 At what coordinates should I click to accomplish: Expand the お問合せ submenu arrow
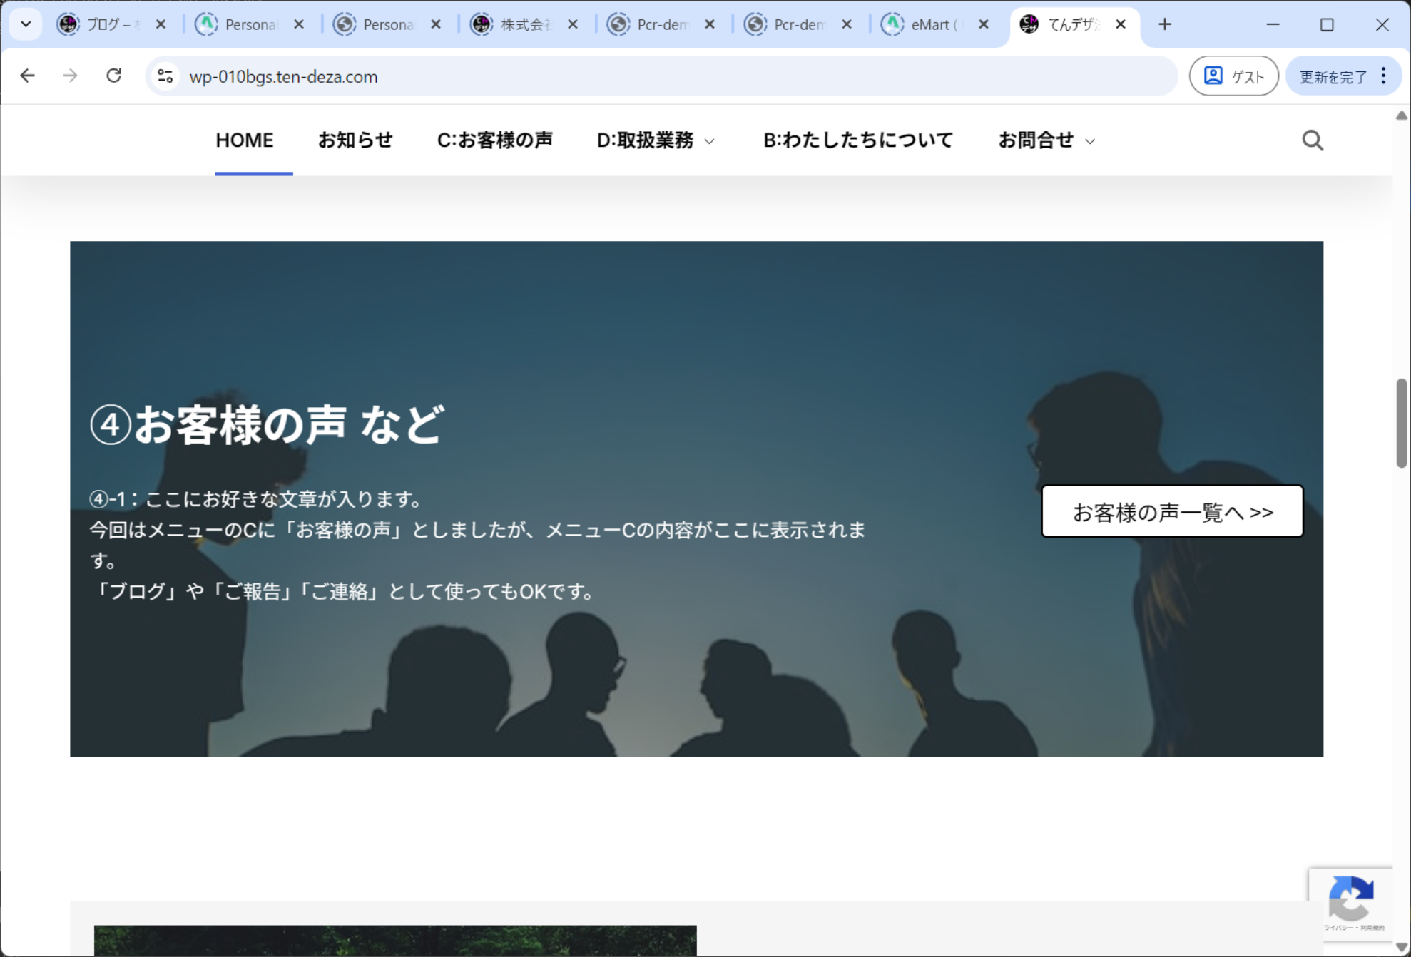tap(1090, 142)
